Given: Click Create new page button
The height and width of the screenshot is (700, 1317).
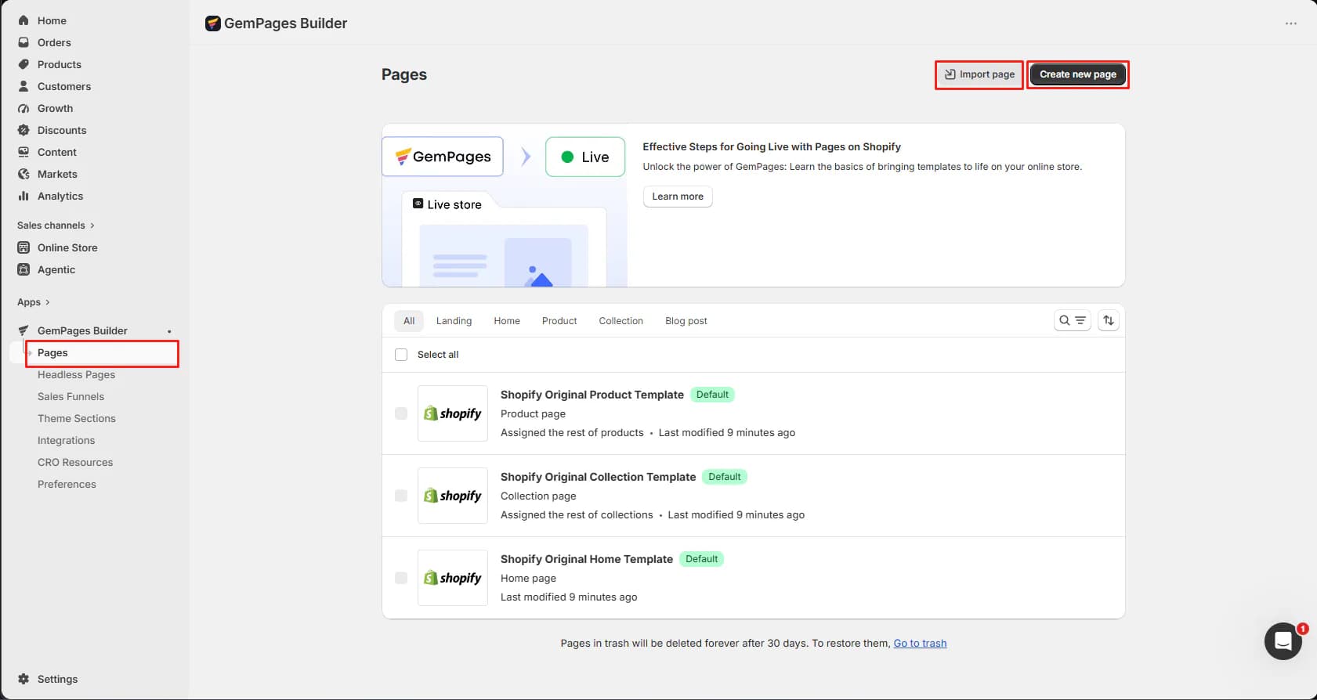Looking at the screenshot, I should (1078, 74).
